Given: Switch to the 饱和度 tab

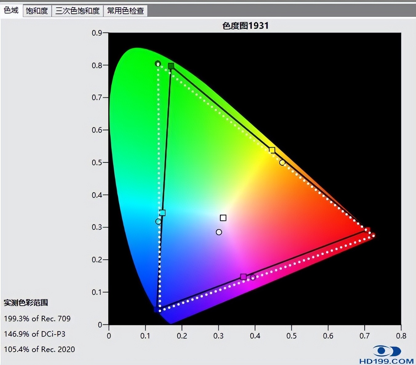Looking at the screenshot, I should click(x=37, y=10).
